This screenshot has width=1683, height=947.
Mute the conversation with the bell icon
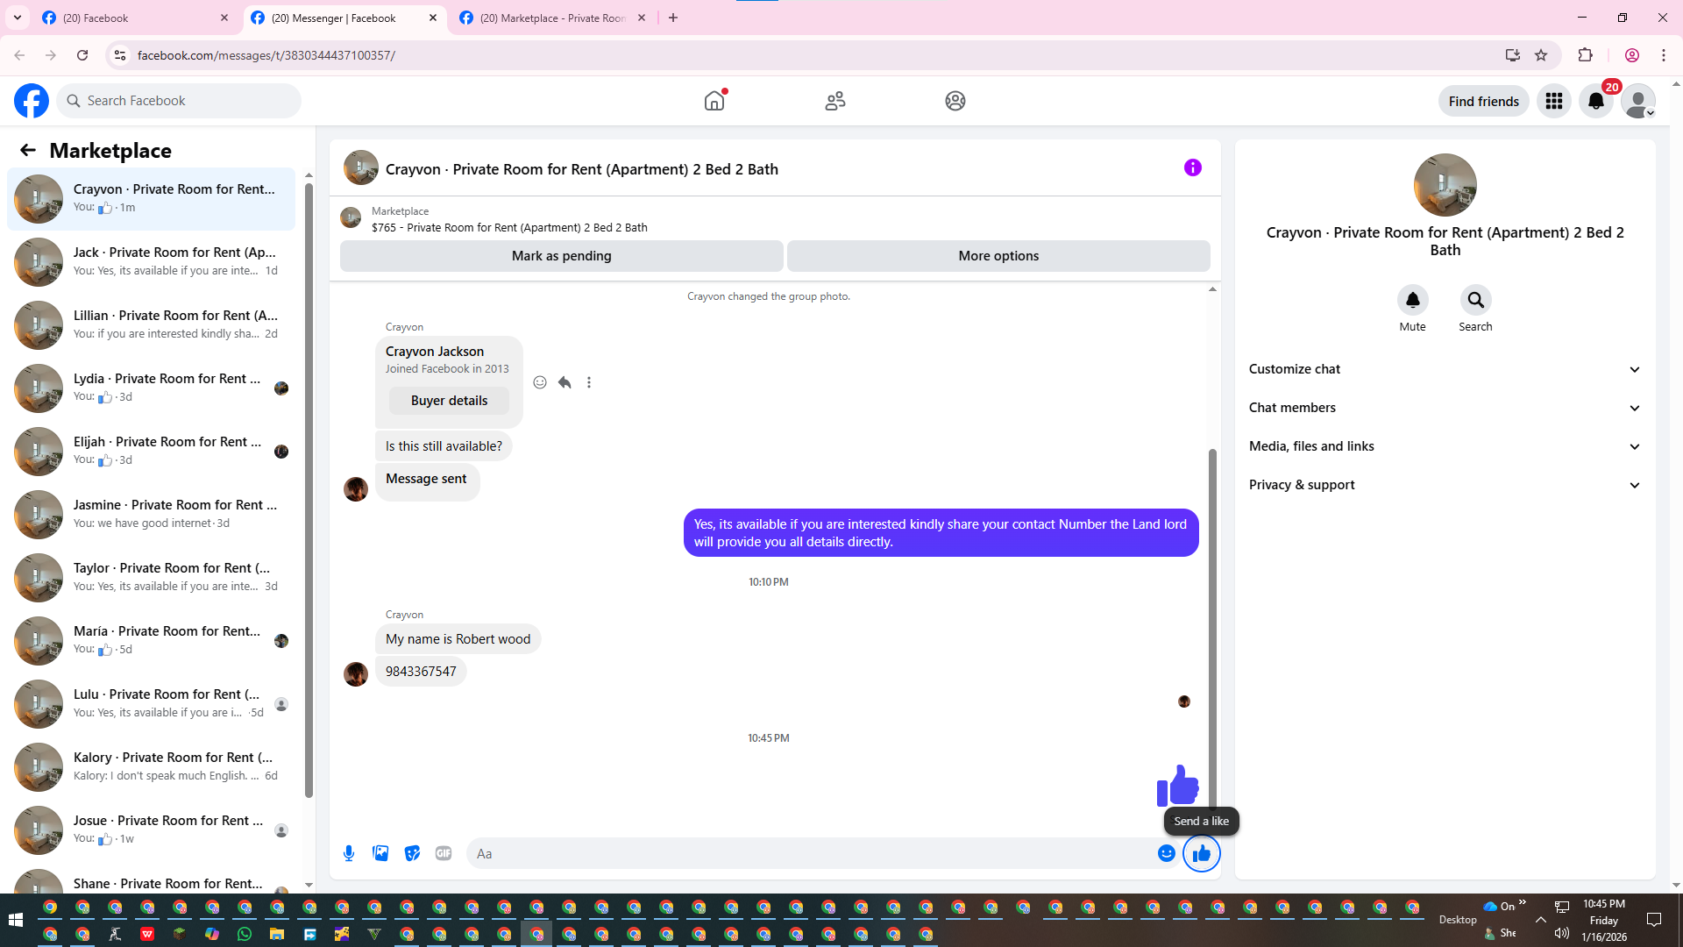point(1412,300)
